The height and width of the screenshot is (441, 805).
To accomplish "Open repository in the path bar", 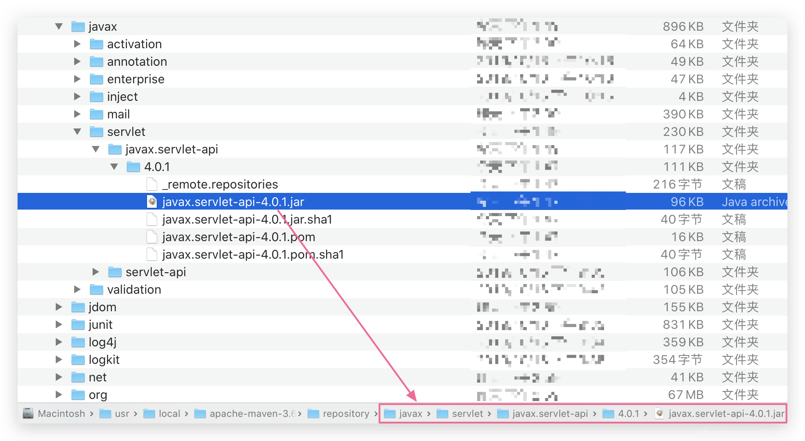I will point(338,413).
